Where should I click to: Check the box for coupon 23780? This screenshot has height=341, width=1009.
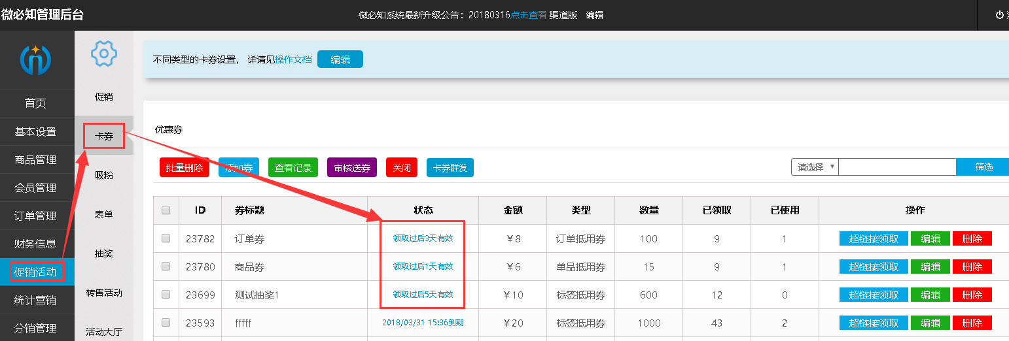166,267
